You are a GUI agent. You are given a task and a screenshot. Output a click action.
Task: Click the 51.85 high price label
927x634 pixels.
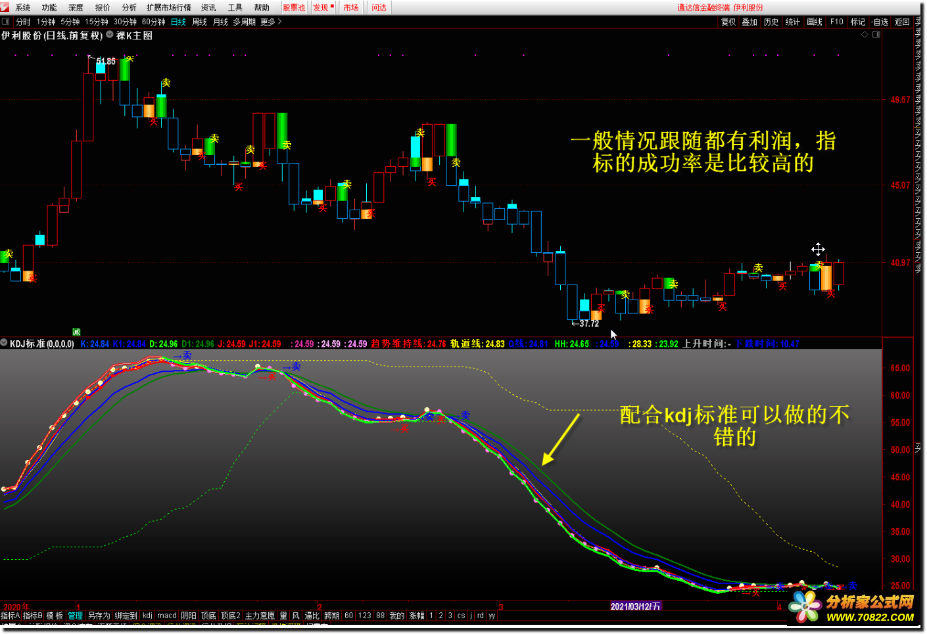106,61
